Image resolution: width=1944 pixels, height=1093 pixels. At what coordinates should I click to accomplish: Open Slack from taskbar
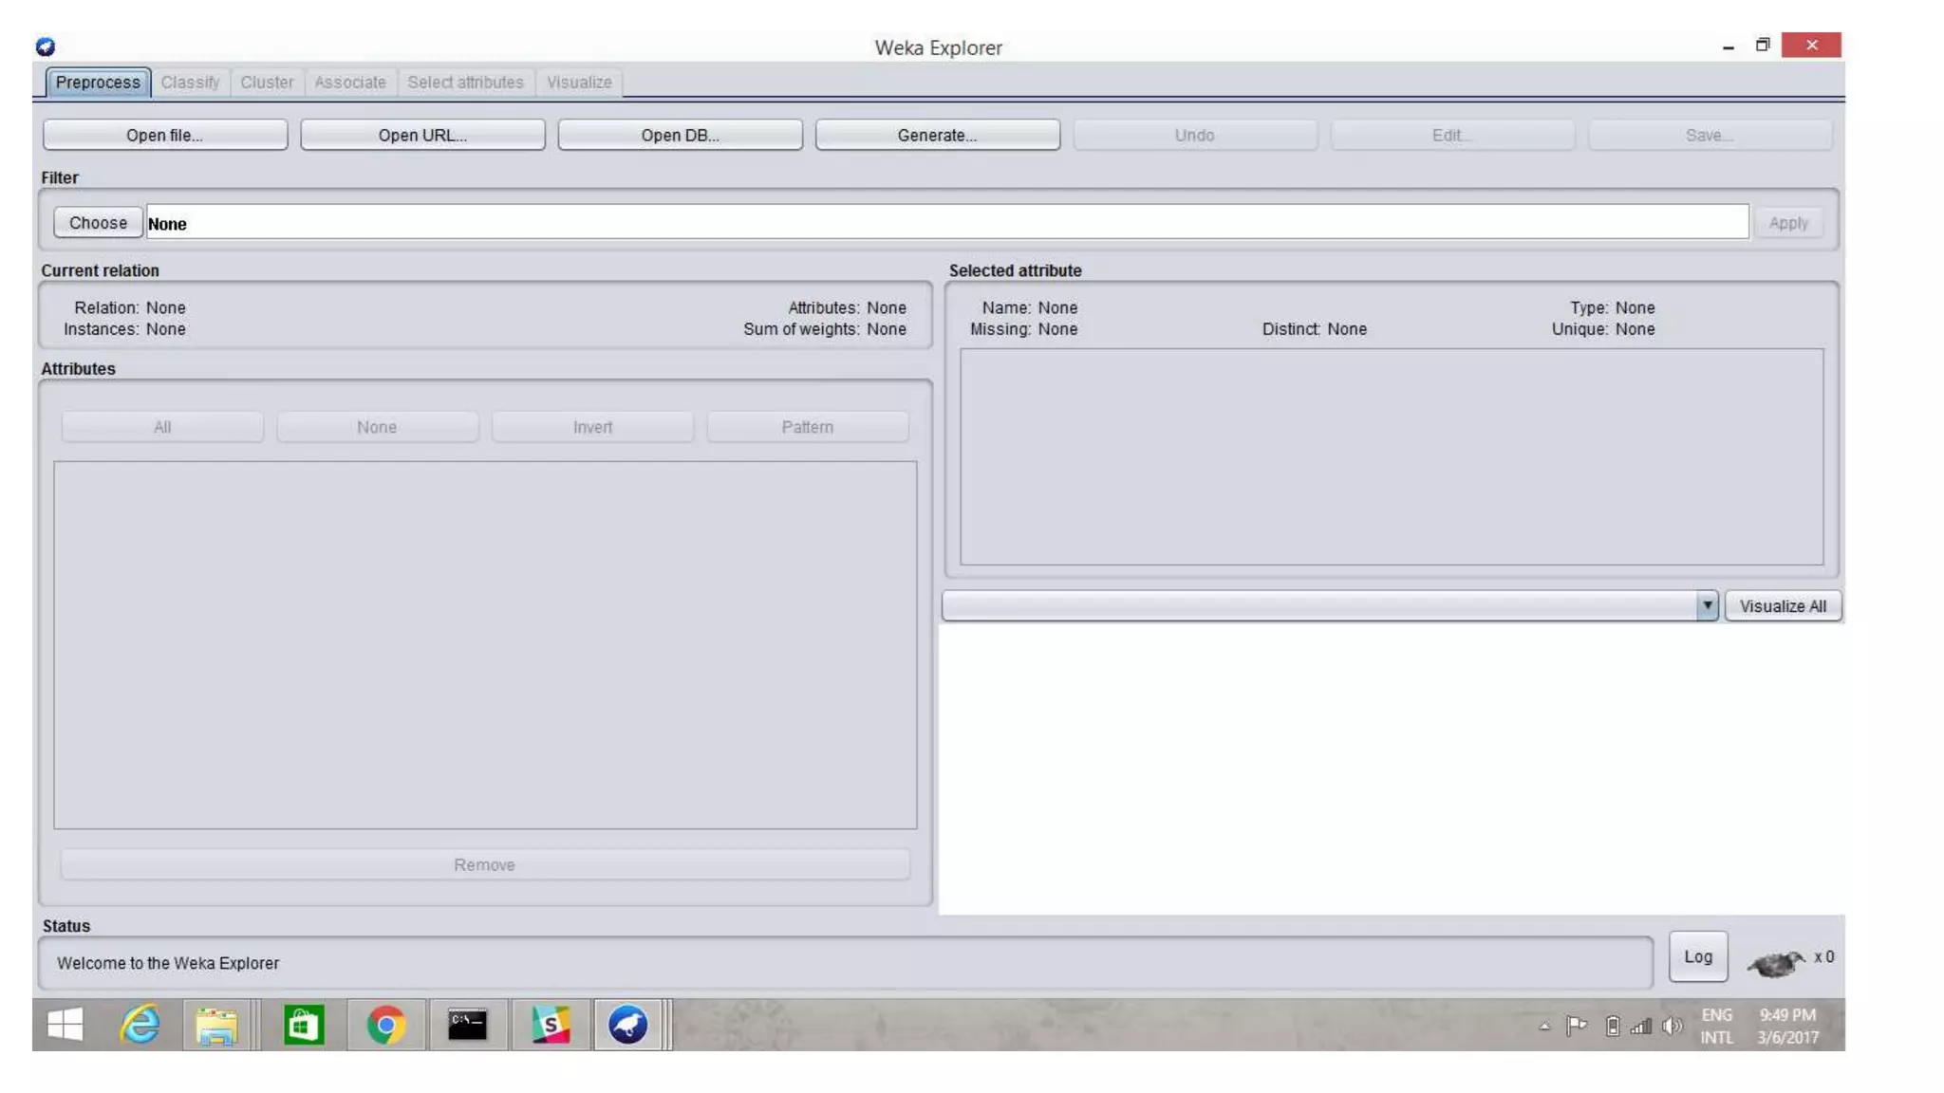pyautogui.click(x=551, y=1025)
